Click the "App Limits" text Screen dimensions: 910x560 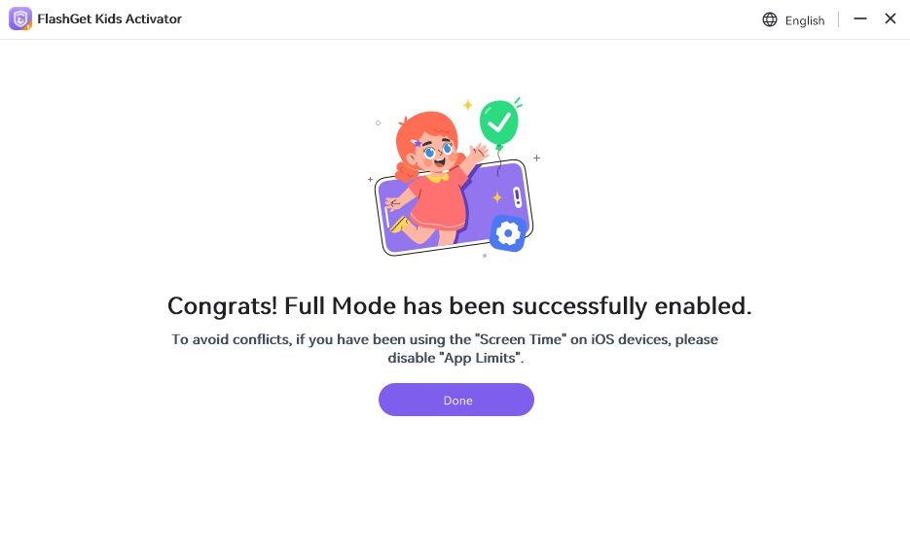(482, 358)
